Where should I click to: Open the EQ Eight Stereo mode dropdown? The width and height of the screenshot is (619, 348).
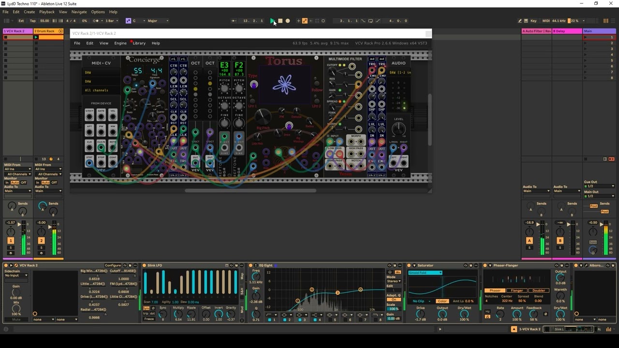[394, 281]
